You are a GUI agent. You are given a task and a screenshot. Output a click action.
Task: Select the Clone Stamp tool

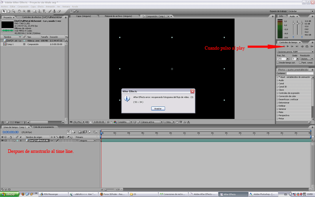tap(54, 11)
